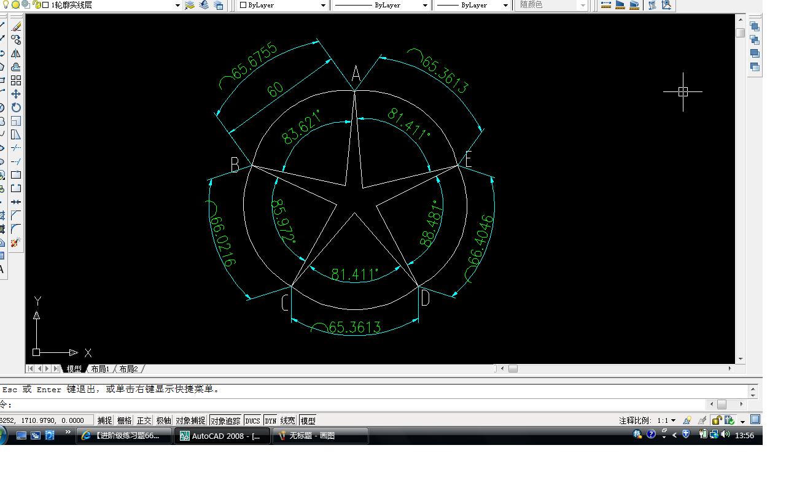This screenshot has width=786, height=491.
Task: Select the Erase tool in Modify toolbar
Action: coord(16,26)
